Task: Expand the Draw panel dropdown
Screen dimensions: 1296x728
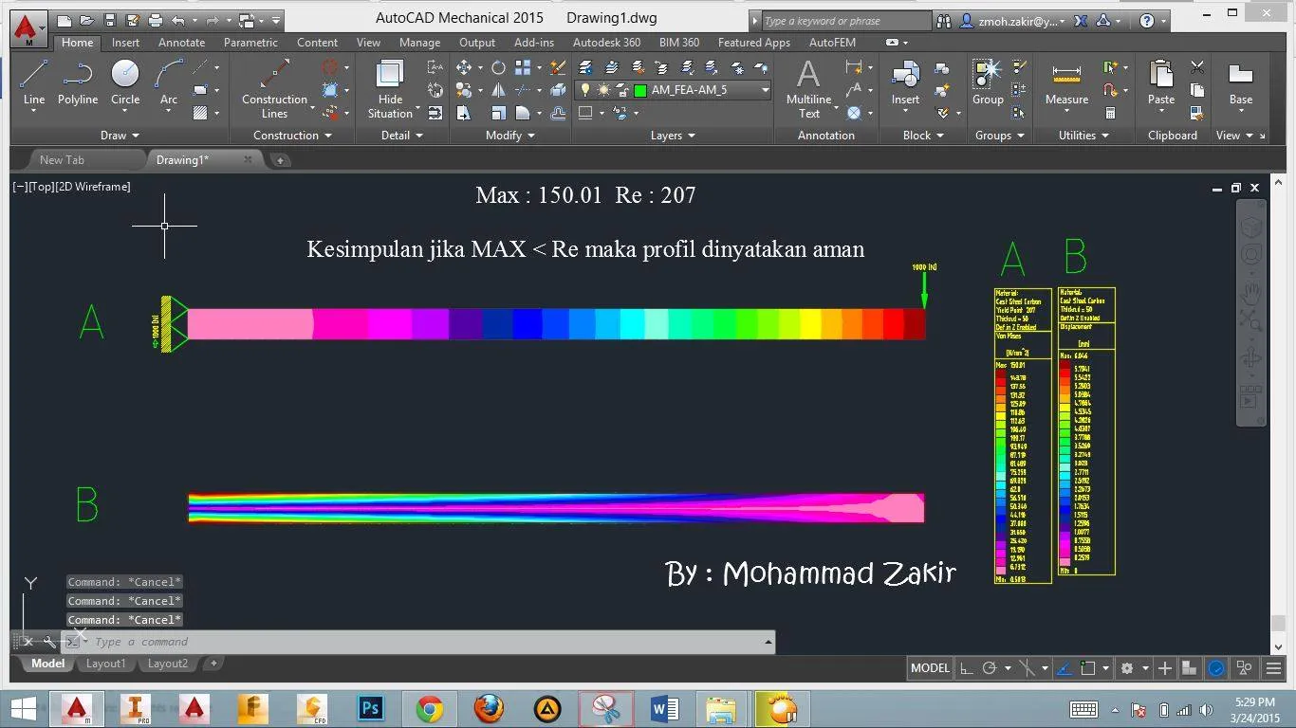Action: pos(119,135)
